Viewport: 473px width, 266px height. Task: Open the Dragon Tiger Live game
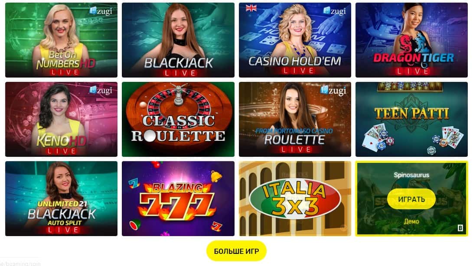click(411, 40)
